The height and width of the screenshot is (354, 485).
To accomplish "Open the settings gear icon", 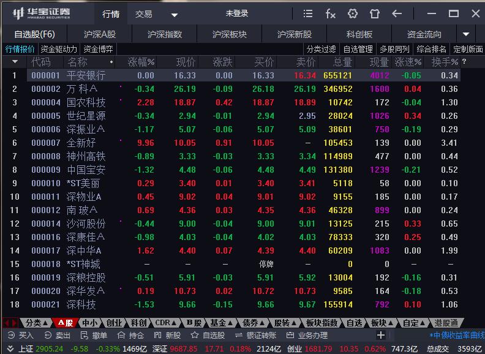I will pyautogui.click(x=353, y=13).
